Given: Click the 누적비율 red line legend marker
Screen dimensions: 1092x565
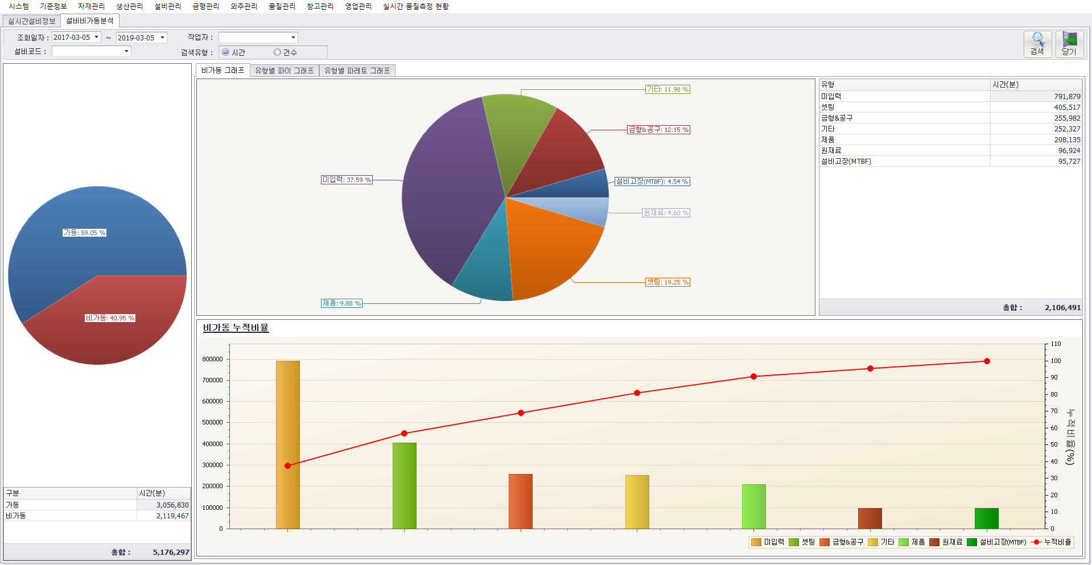Looking at the screenshot, I should pyautogui.click(x=1036, y=542).
